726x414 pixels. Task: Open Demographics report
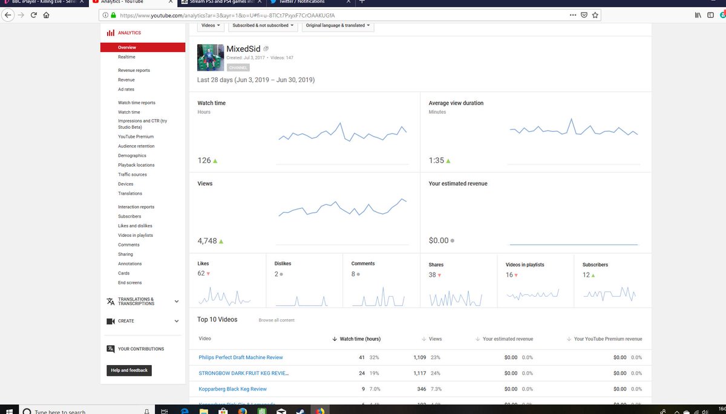(132, 155)
